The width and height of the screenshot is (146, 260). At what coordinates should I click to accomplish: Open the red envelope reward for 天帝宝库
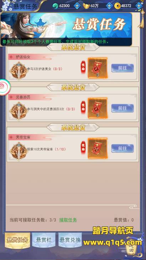(x=98, y=148)
